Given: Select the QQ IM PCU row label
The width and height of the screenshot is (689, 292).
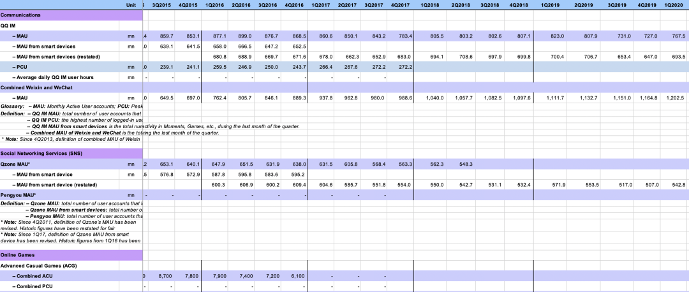Looking at the screenshot, I should (20, 67).
